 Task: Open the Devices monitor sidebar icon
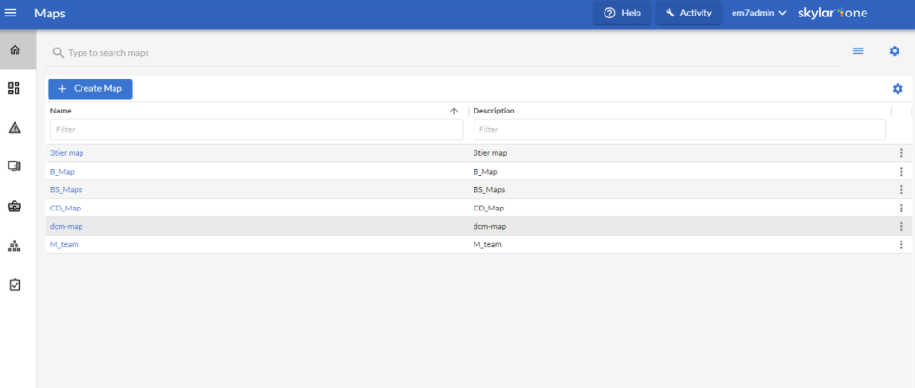[x=15, y=166]
